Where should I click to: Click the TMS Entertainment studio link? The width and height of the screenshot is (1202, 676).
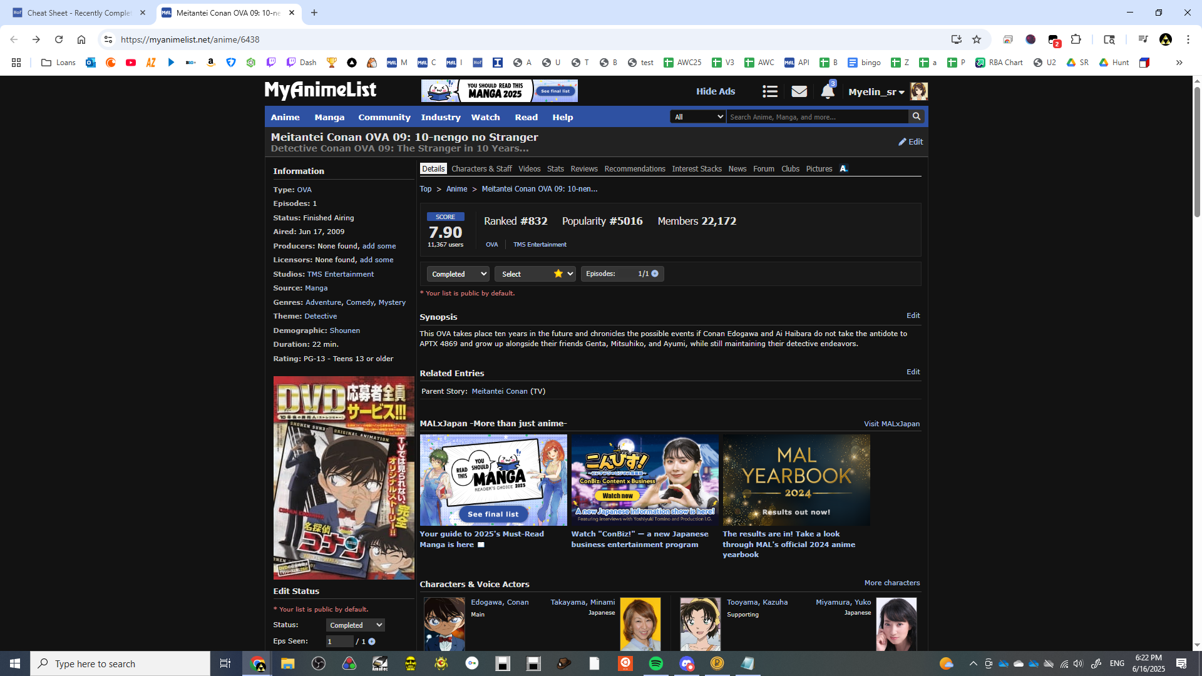(340, 274)
